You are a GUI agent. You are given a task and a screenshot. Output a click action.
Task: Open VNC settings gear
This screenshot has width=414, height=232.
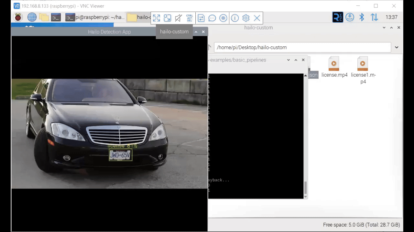(246, 18)
